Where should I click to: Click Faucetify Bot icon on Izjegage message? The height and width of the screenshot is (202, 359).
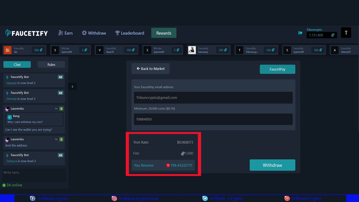[x=7, y=77]
